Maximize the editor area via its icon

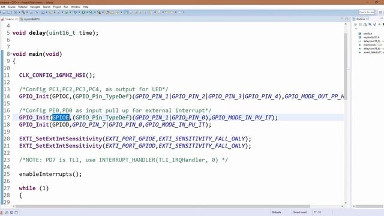[x=347, y=19]
